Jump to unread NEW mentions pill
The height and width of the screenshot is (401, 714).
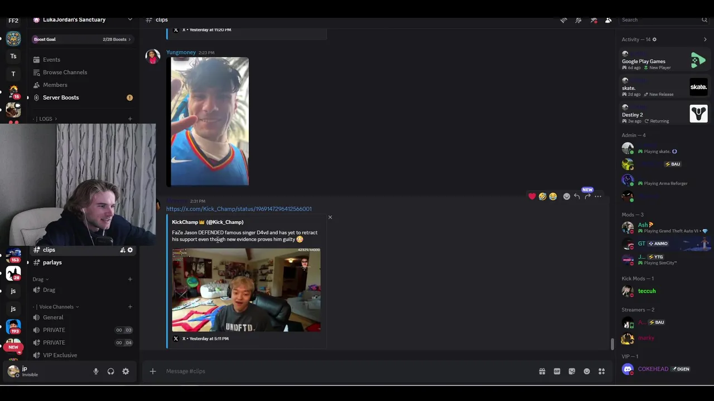(13, 347)
